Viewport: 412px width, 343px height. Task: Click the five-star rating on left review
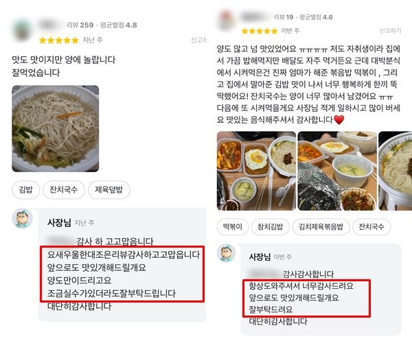pos(59,40)
